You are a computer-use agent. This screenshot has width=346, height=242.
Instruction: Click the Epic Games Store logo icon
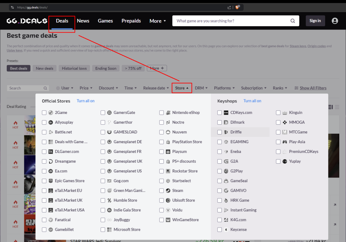(x=51, y=181)
